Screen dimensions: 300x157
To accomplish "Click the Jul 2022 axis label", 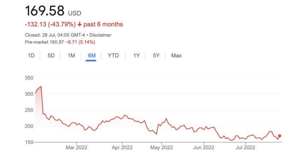I will point(246,148).
